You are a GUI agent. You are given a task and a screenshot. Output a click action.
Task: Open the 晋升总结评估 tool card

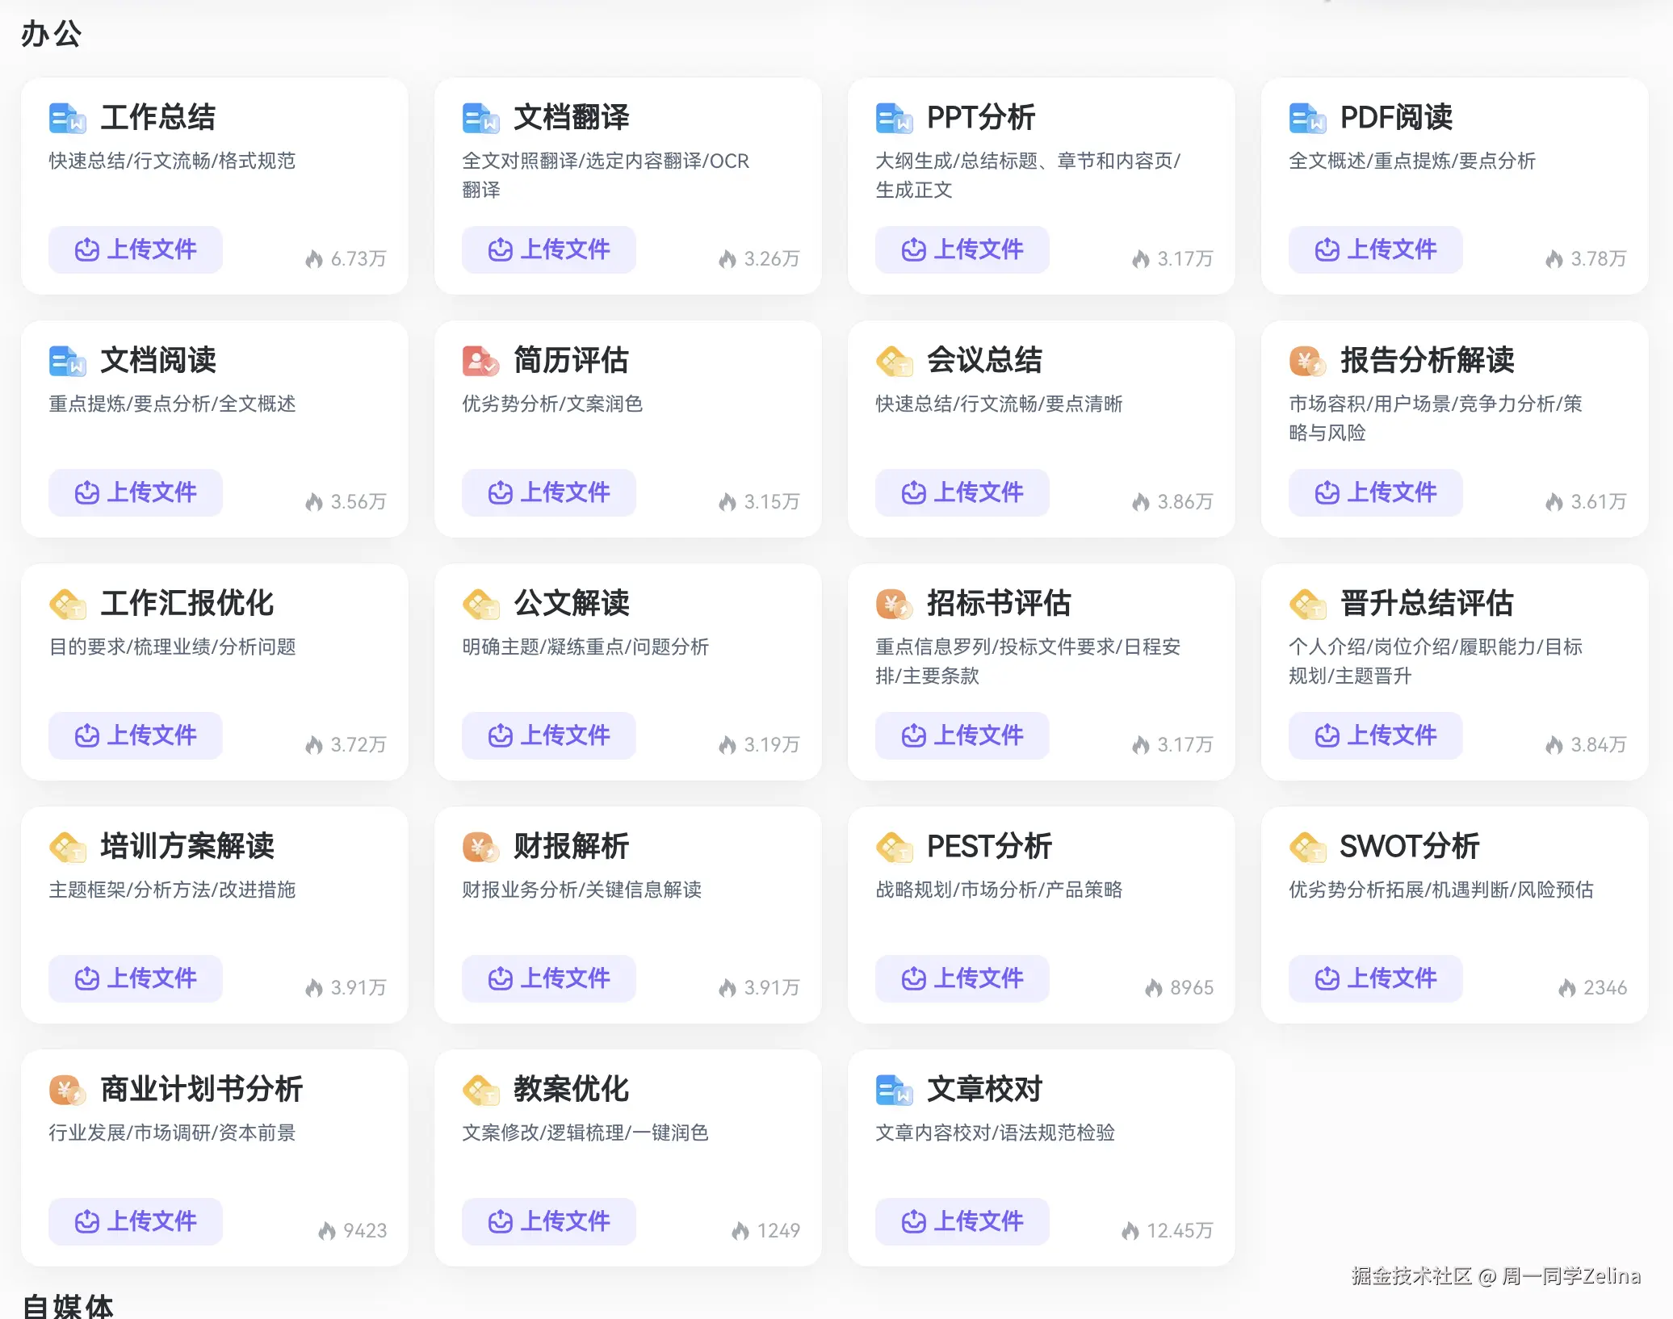(1453, 670)
